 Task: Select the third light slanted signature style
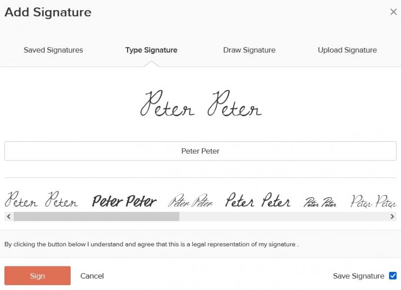pyautogui.click(x=191, y=201)
